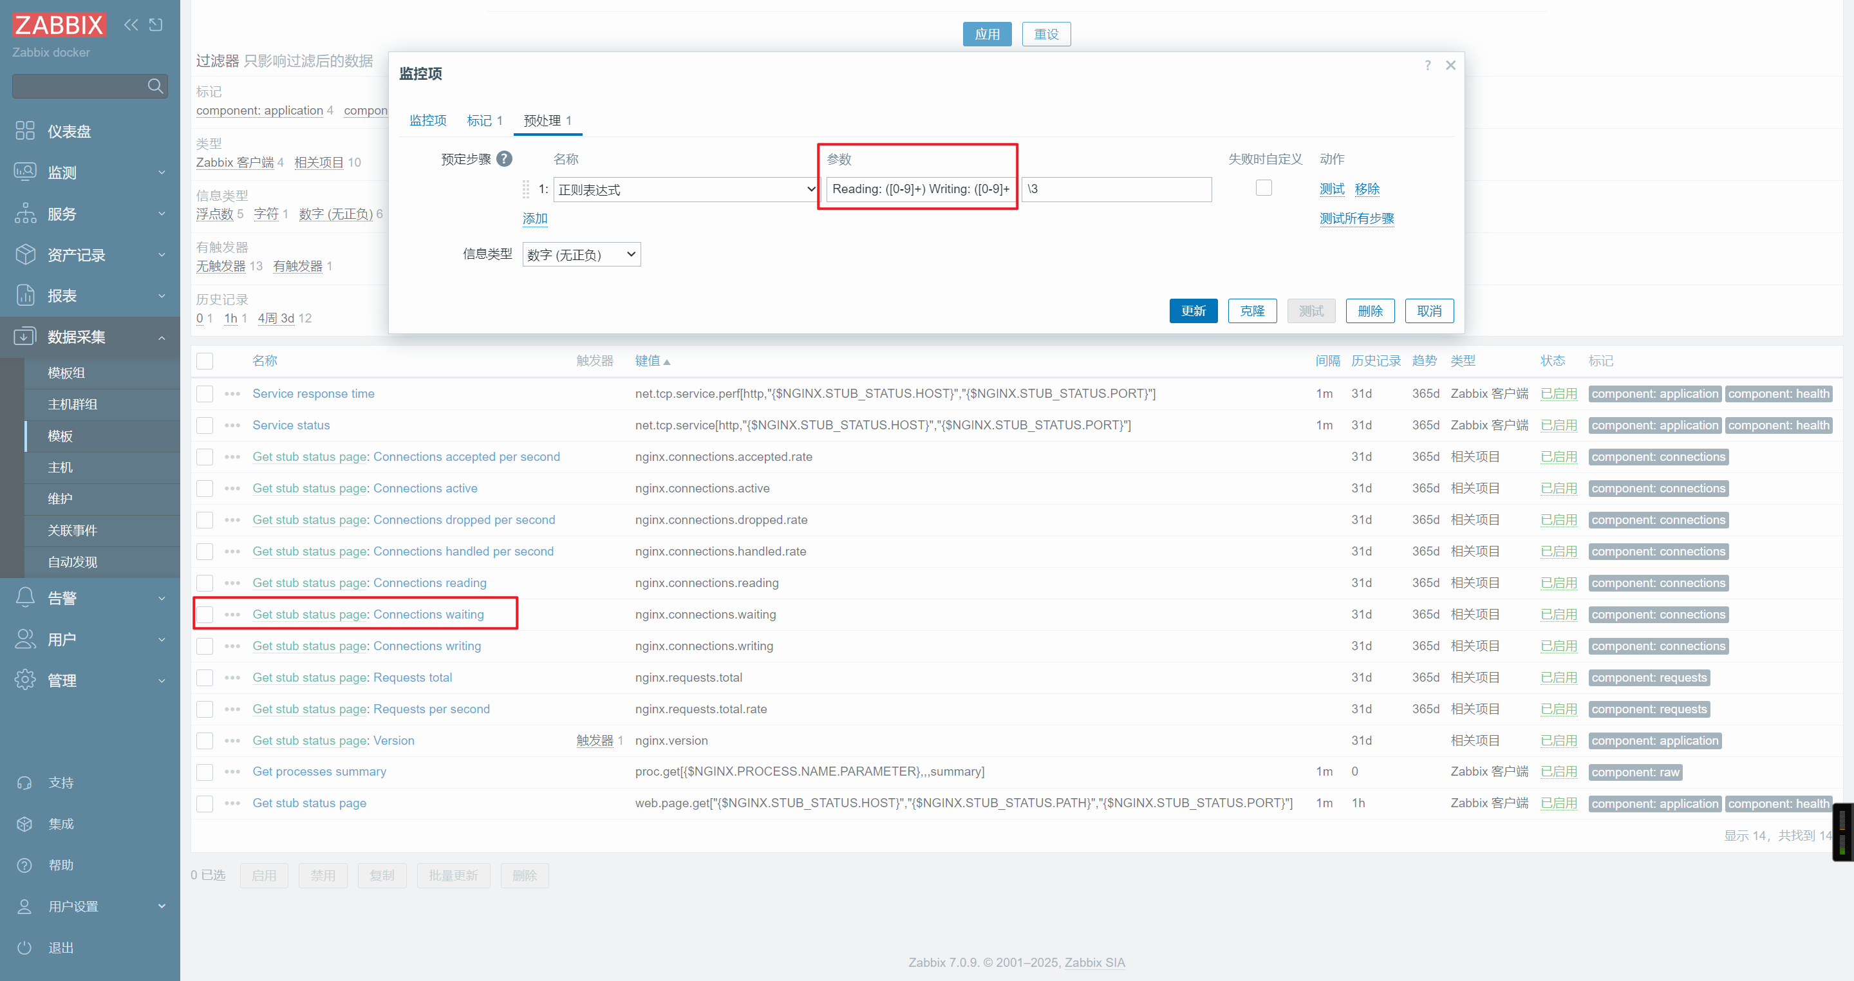Open the 告警 alerts bell icon
This screenshot has width=1854, height=981.
[25, 598]
